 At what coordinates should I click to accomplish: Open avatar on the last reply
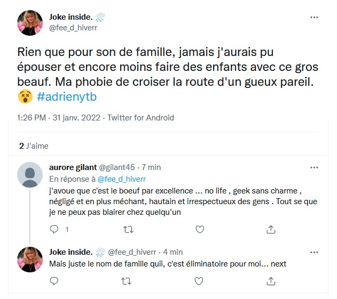pos(30,260)
